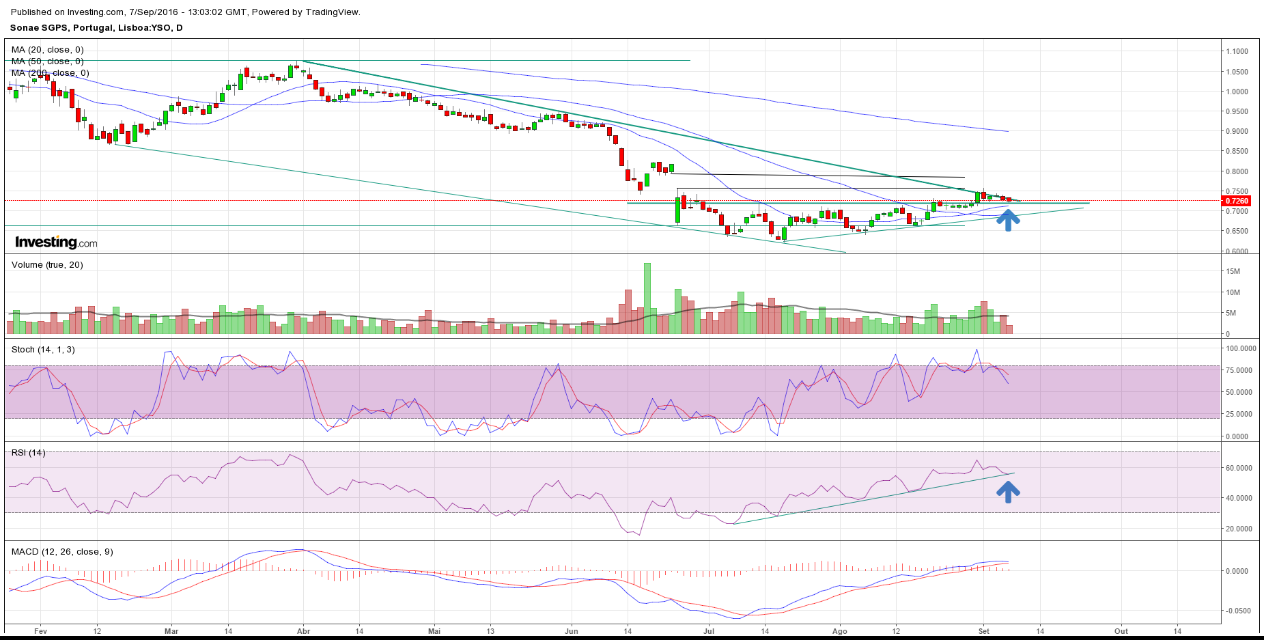Screen dimensions: 1264x640
Task: Select the Abr month on time axis
Action: click(303, 631)
